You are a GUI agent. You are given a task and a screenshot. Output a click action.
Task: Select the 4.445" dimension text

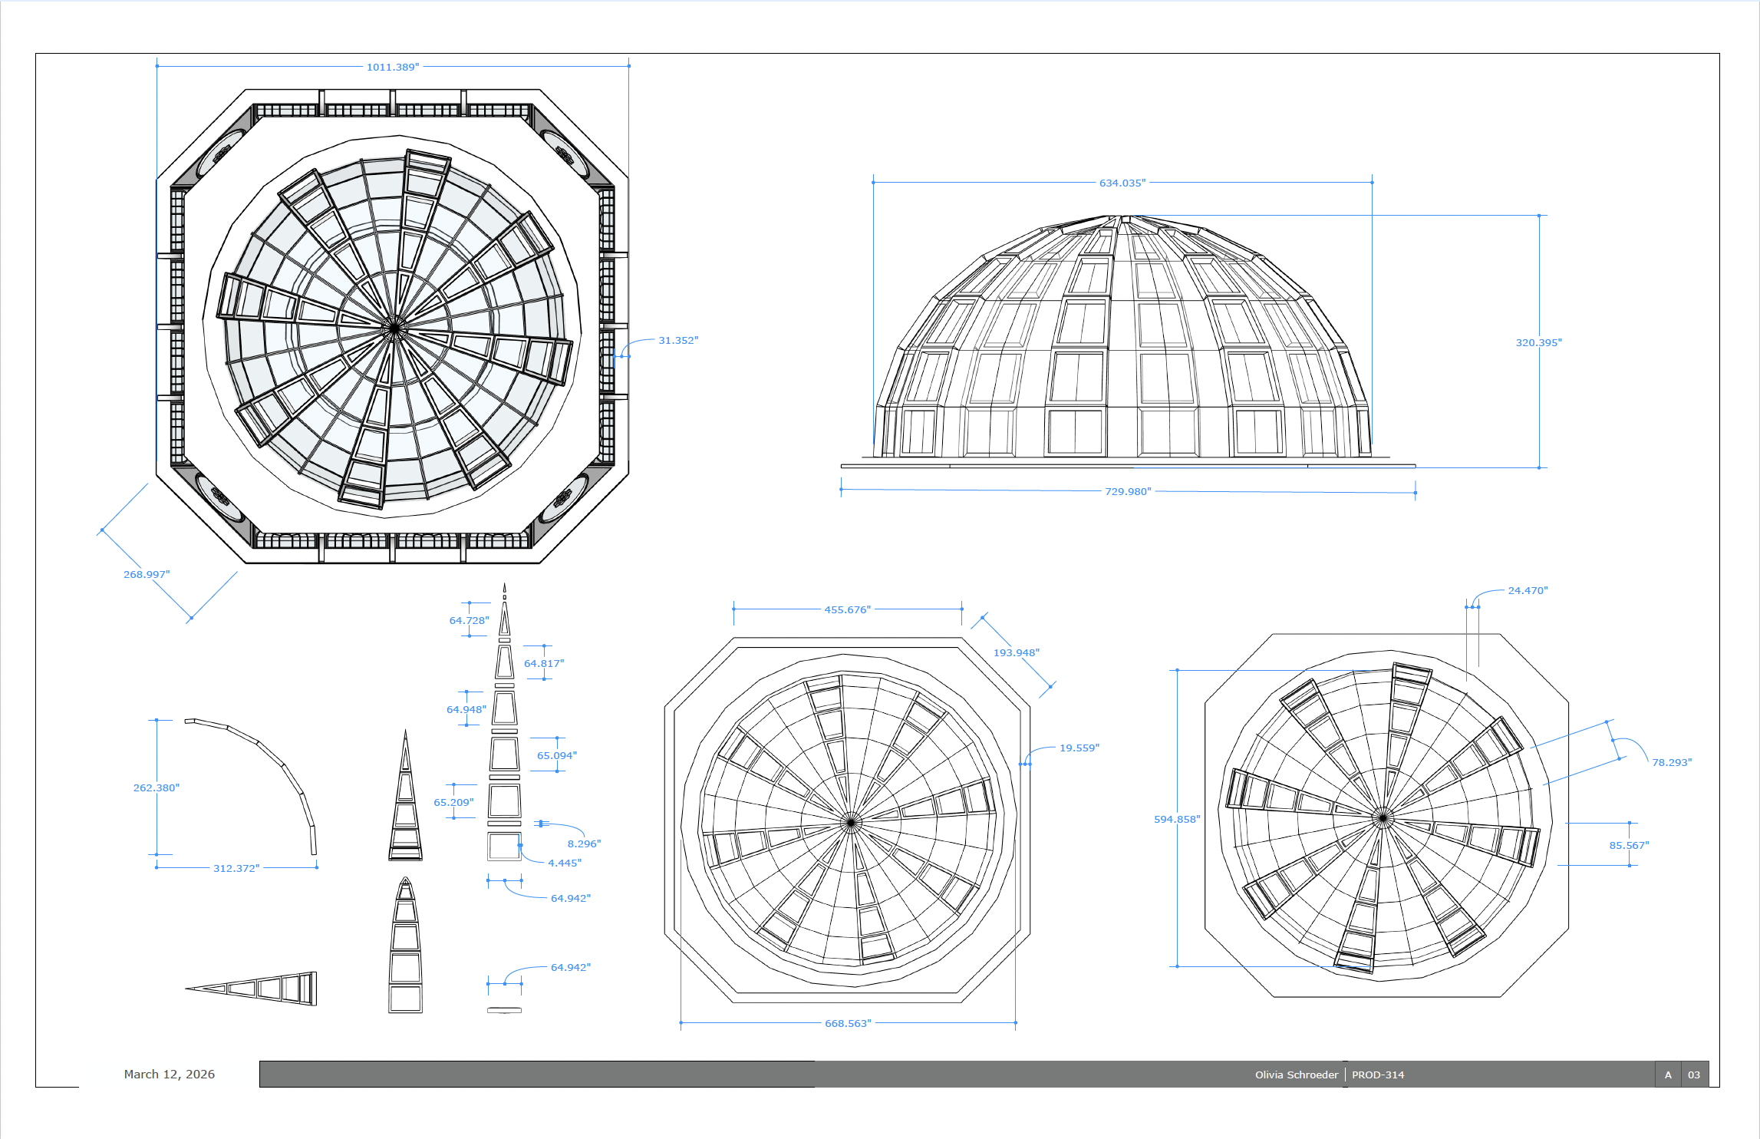tap(564, 863)
